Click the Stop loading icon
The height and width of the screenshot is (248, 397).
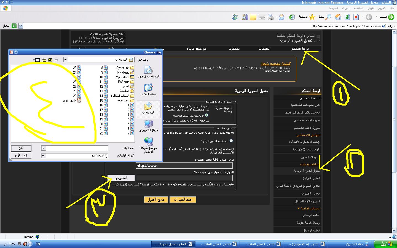click(356, 17)
